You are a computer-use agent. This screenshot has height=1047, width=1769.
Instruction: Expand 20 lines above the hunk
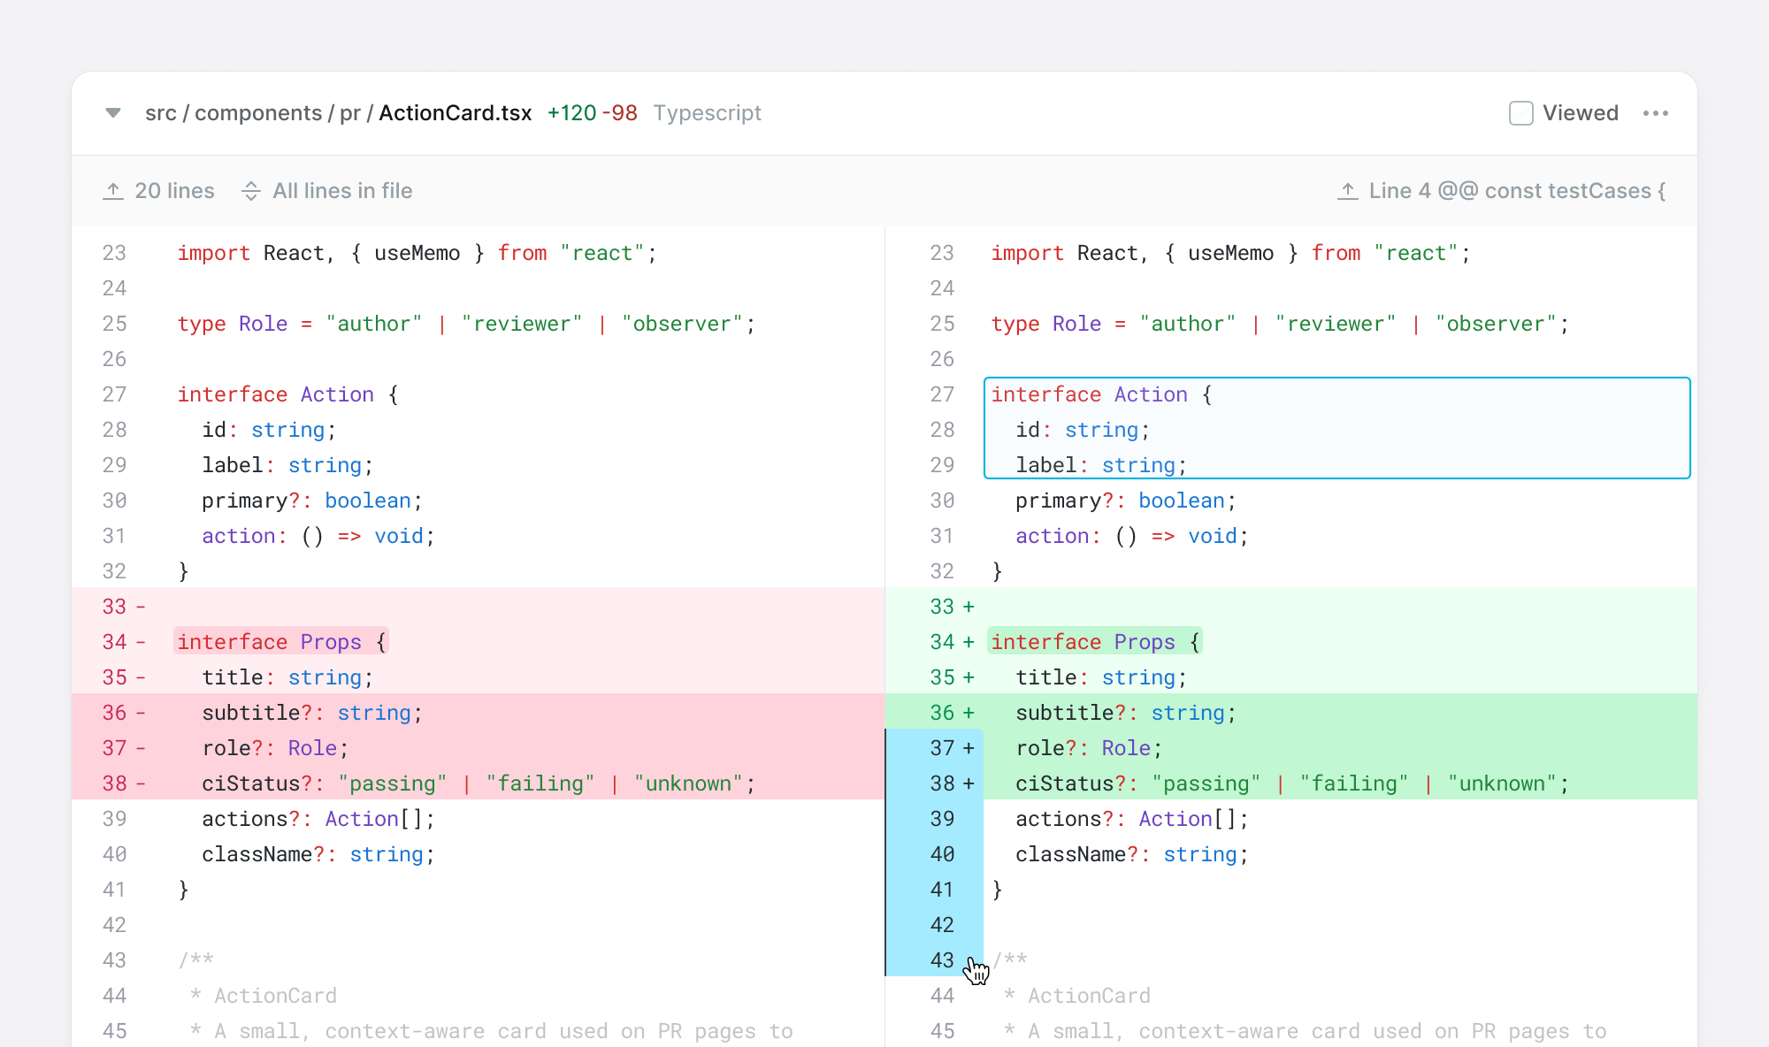[x=159, y=191]
